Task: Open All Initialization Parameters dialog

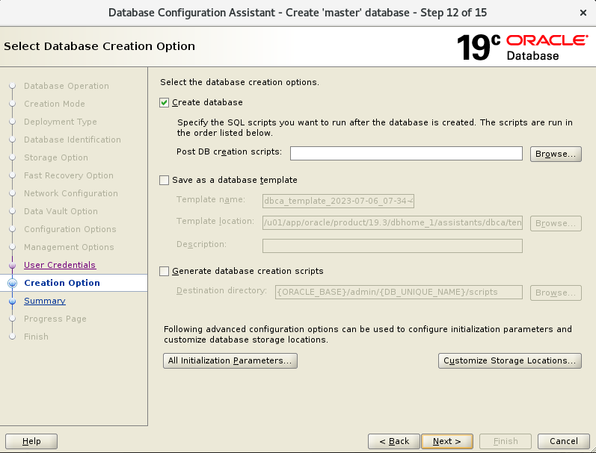Action: [x=230, y=360]
